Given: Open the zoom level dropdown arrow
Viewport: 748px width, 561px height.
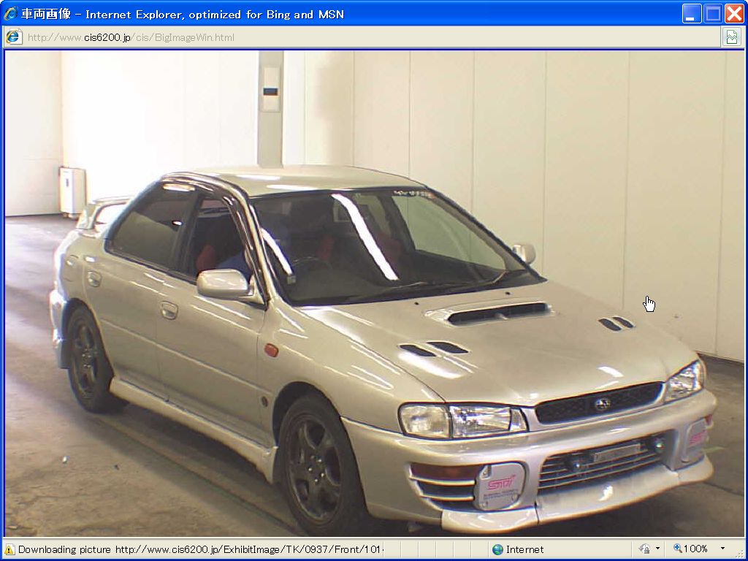Looking at the screenshot, I should coord(722,549).
